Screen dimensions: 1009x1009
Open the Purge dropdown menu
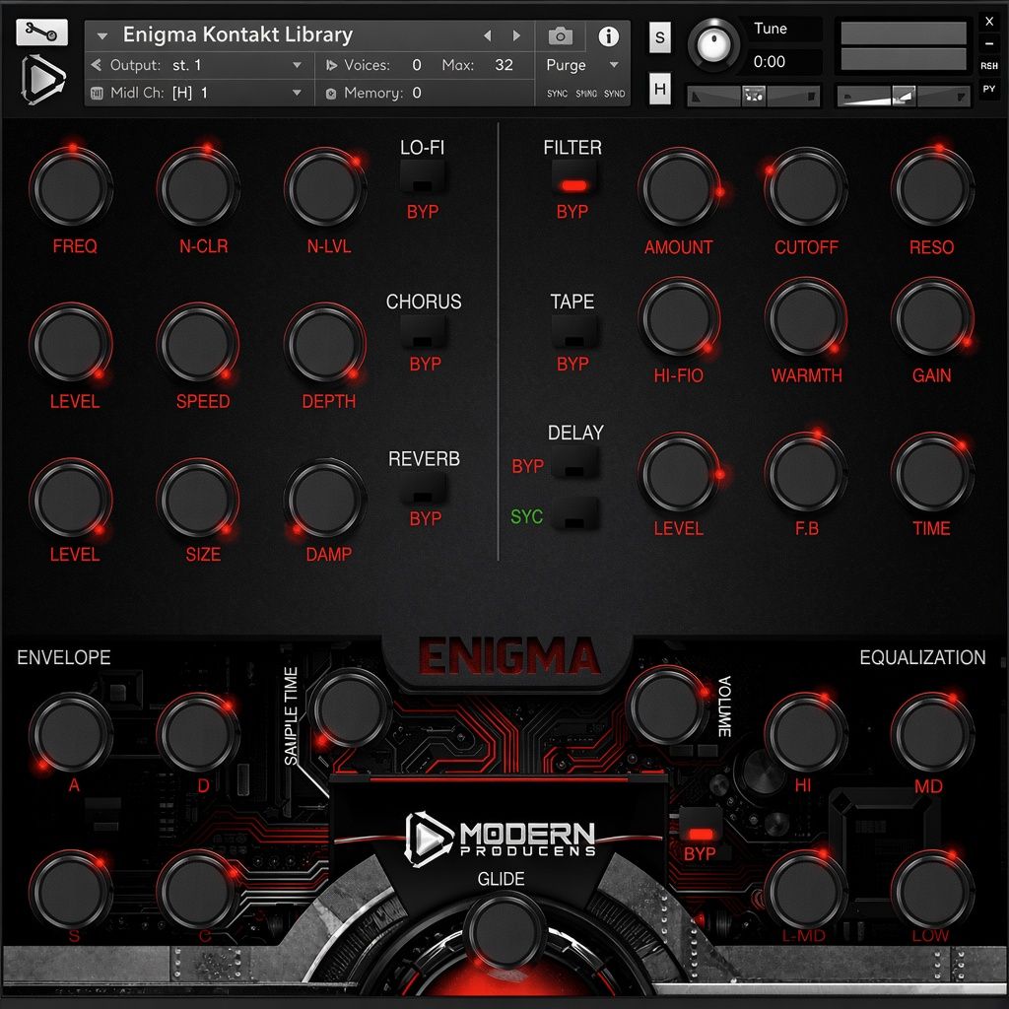coord(614,65)
